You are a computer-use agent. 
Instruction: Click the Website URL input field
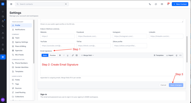tap(58, 36)
